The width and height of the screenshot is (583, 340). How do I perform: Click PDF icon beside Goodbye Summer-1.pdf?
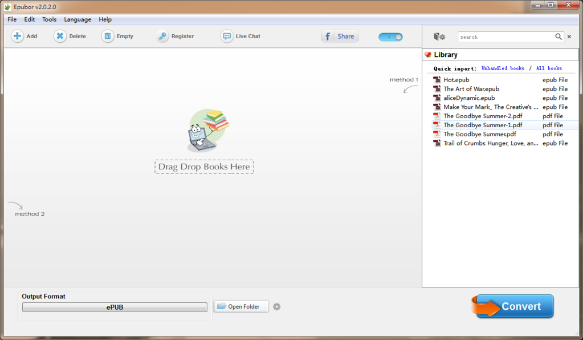tap(437, 125)
